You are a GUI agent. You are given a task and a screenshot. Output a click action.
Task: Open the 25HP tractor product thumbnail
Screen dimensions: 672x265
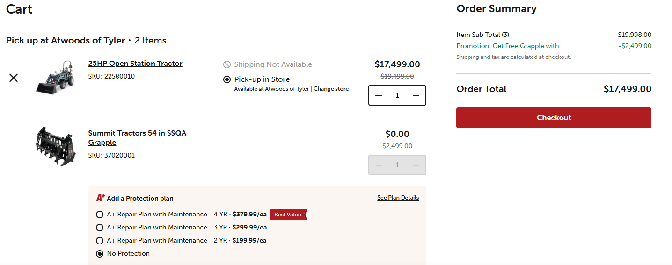click(x=55, y=78)
